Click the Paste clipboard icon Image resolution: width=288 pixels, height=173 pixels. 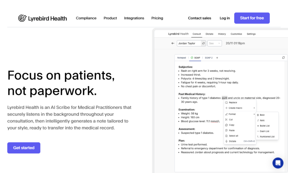pos(227,130)
